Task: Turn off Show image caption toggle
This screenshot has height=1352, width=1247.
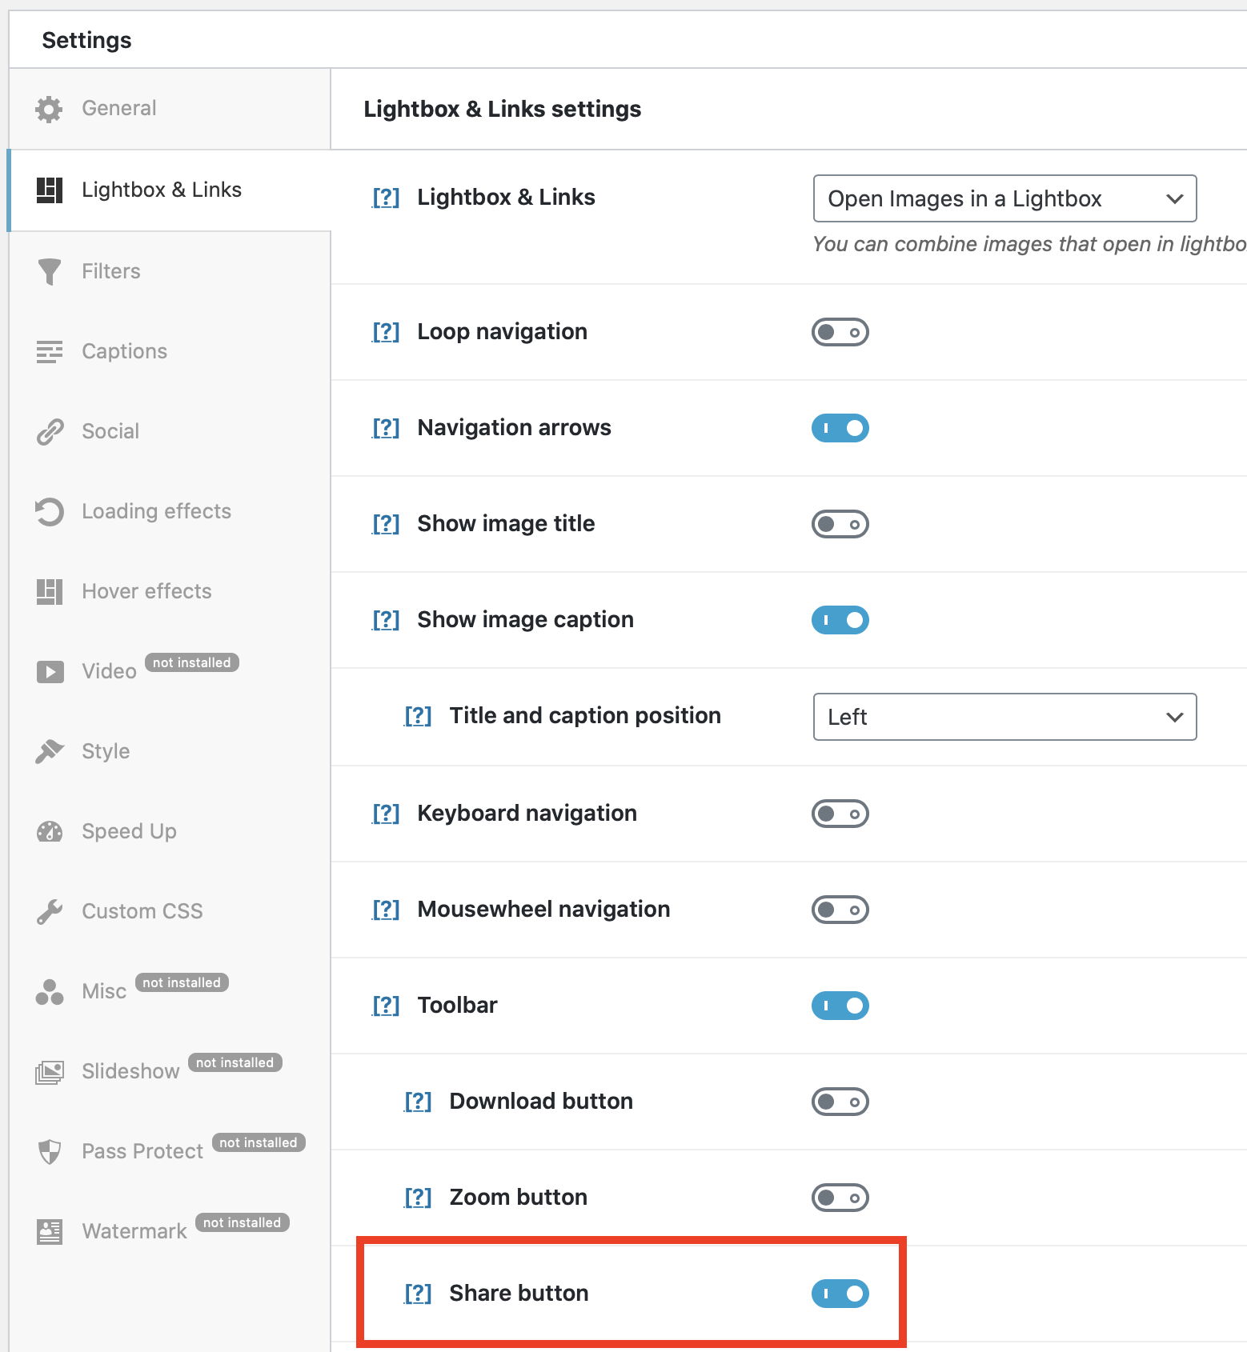Action: point(840,620)
